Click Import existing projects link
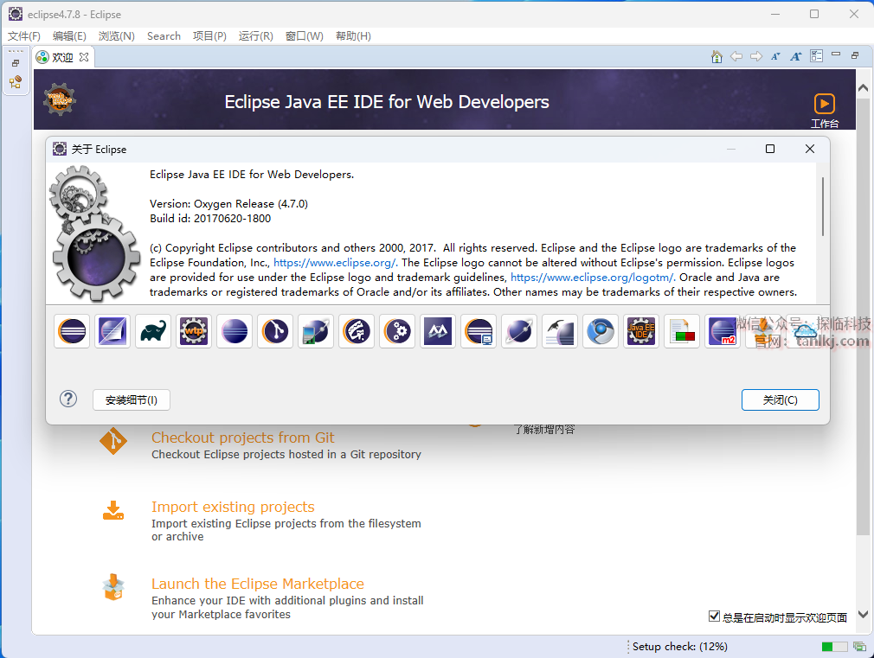The image size is (874, 658). [233, 507]
